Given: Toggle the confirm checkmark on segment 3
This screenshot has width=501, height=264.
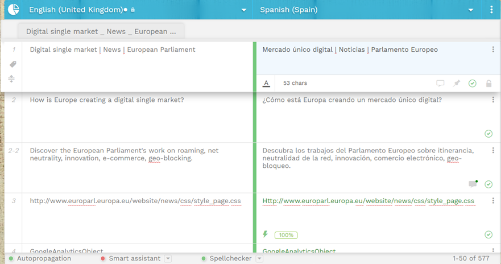Looking at the screenshot, I should coord(488,234).
